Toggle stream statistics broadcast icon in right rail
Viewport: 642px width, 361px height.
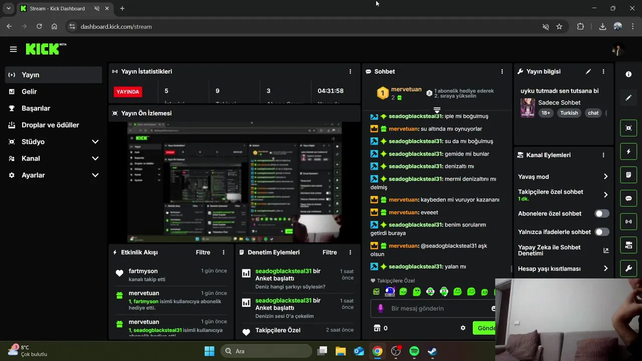(x=628, y=222)
